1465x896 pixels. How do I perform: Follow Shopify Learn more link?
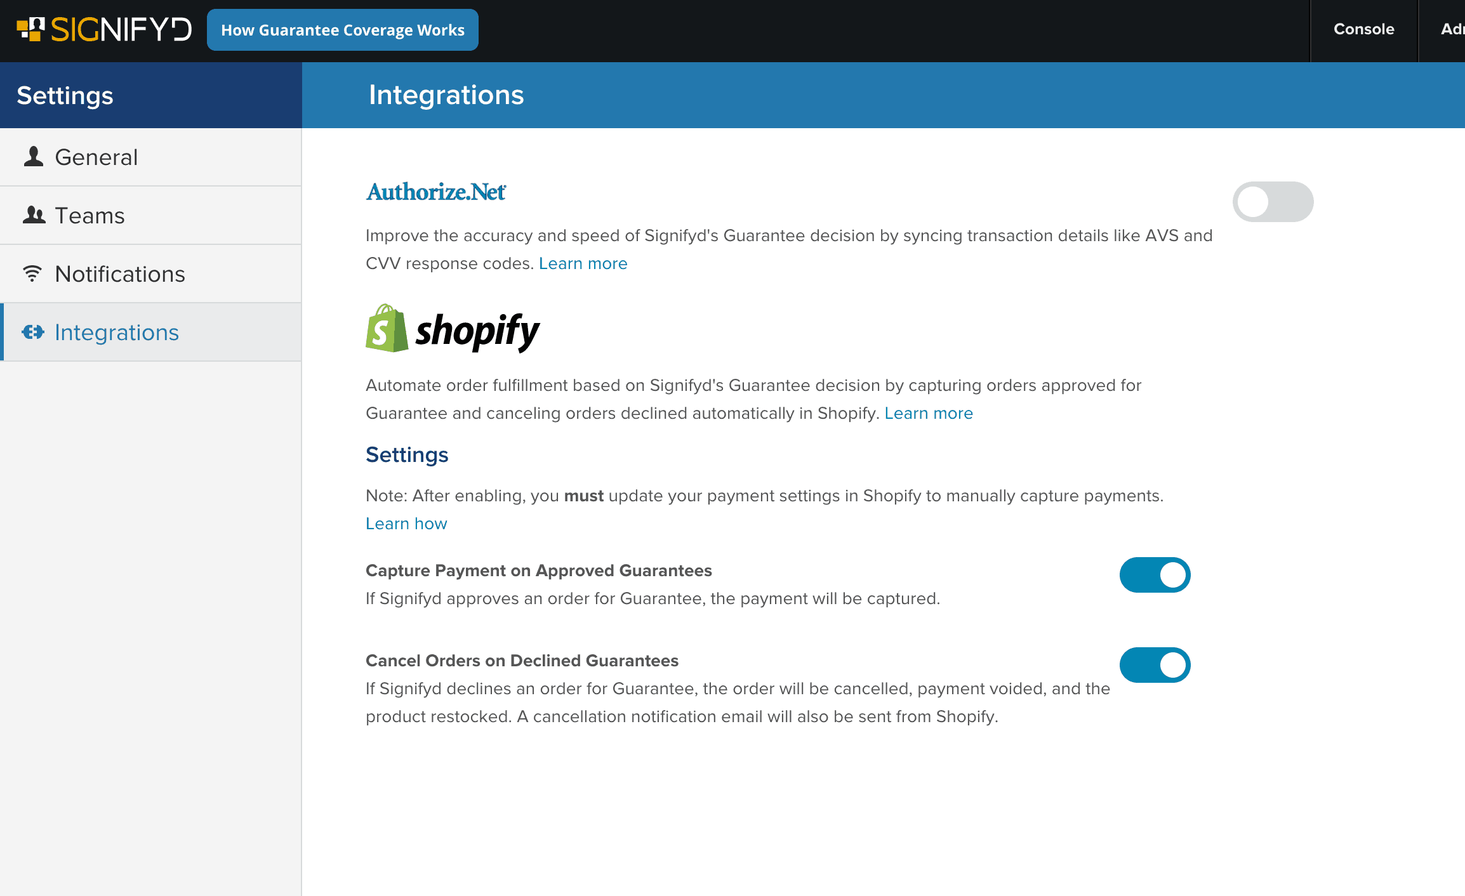point(929,413)
